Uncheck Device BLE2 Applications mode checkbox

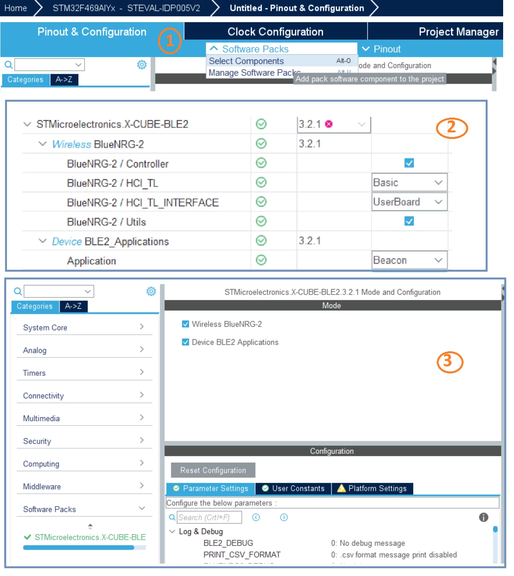coord(186,342)
